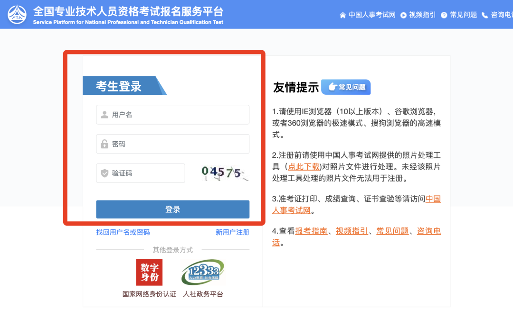Viewport: 513px width, 318px height.
Task: Refresh the captcha image showing 04575
Action: (222, 173)
